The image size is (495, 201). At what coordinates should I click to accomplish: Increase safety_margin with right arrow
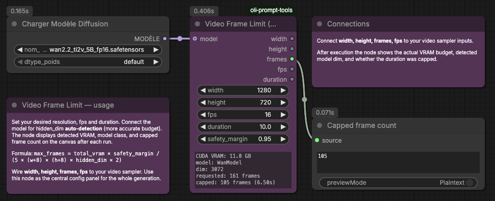(x=283, y=139)
